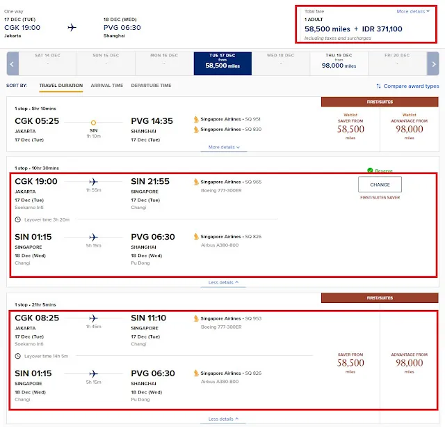Select the Travel Duration sort tab
This screenshot has width=445, height=427.
point(61,85)
